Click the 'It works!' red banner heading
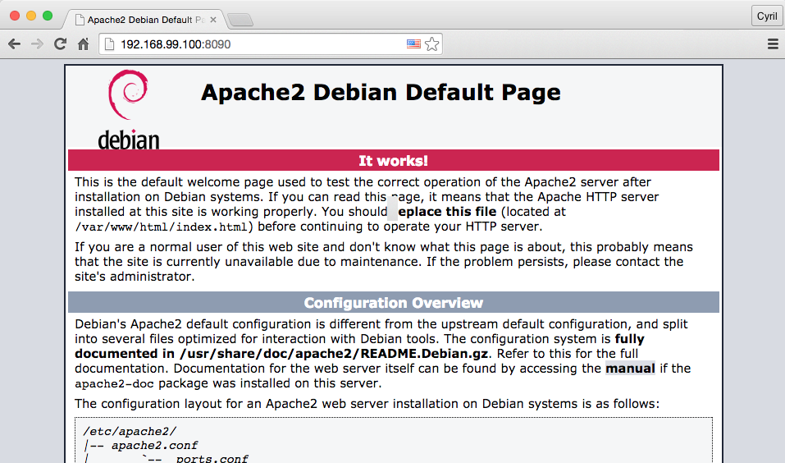Screen dimensions: 785x463 pos(394,160)
